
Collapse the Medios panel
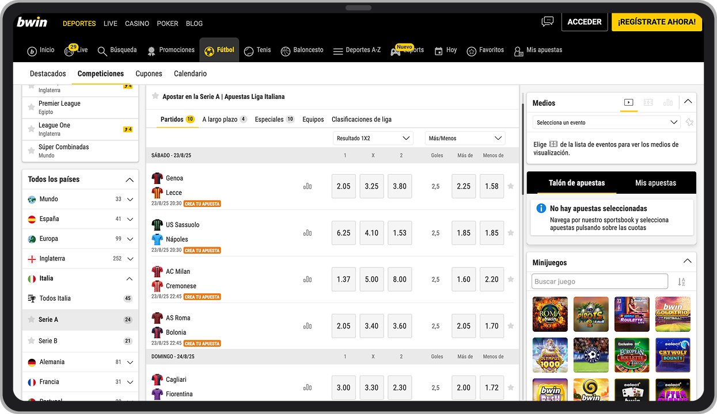pos(688,102)
